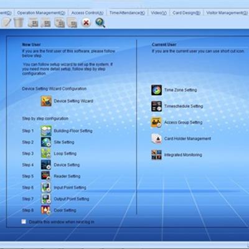Click the pencil edit toolbar icon

coord(6,22)
